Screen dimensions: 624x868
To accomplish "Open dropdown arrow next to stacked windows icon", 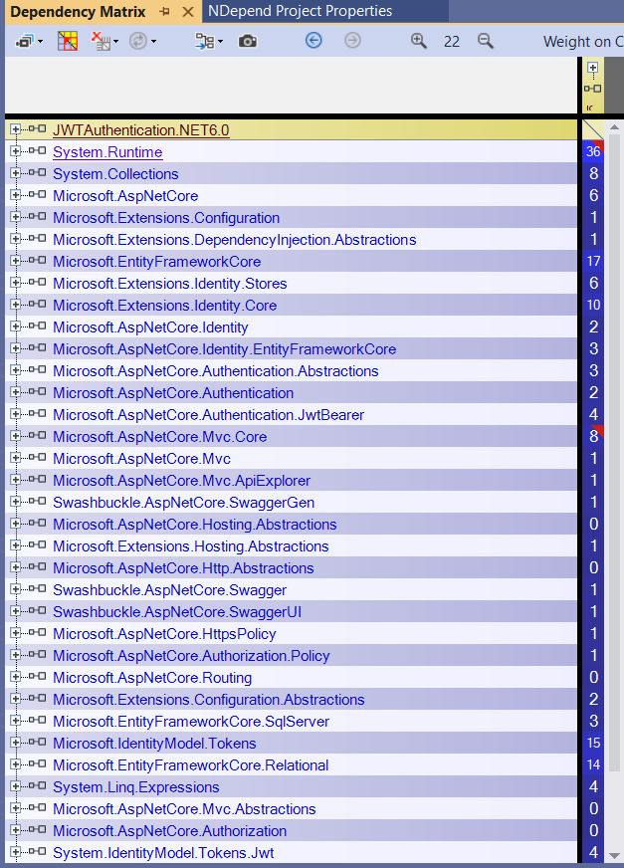I will click(40, 42).
